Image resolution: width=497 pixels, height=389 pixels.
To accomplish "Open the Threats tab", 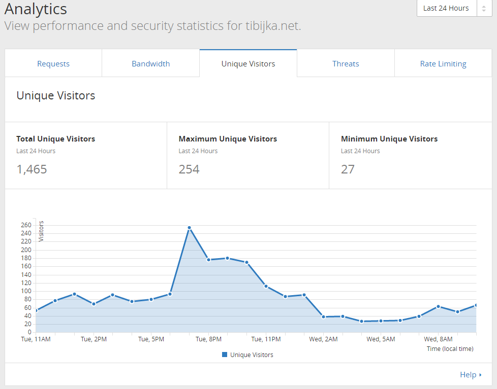I will [346, 63].
